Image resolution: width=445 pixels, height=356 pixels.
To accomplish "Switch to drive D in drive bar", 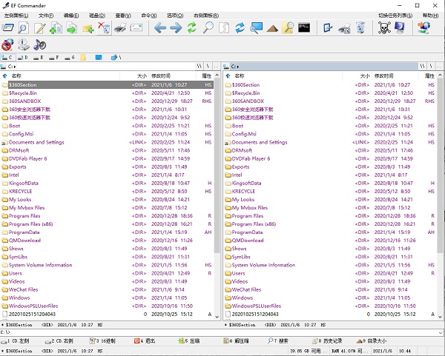I will (x=24, y=56).
